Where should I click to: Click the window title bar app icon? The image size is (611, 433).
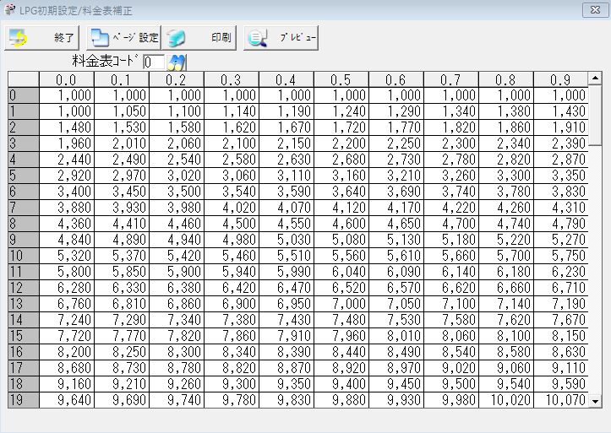[9, 10]
